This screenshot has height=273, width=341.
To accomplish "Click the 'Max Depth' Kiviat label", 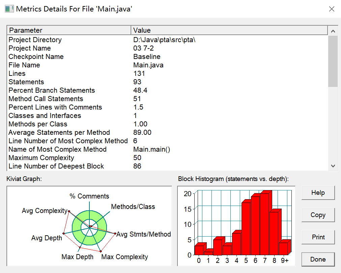I will (x=78, y=257).
